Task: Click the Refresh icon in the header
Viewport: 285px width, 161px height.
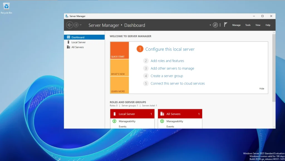Action: coord(215,25)
